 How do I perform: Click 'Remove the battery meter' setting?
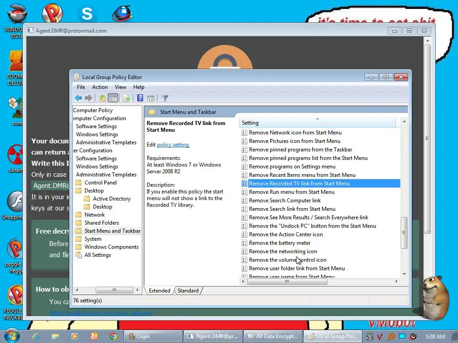(x=280, y=243)
